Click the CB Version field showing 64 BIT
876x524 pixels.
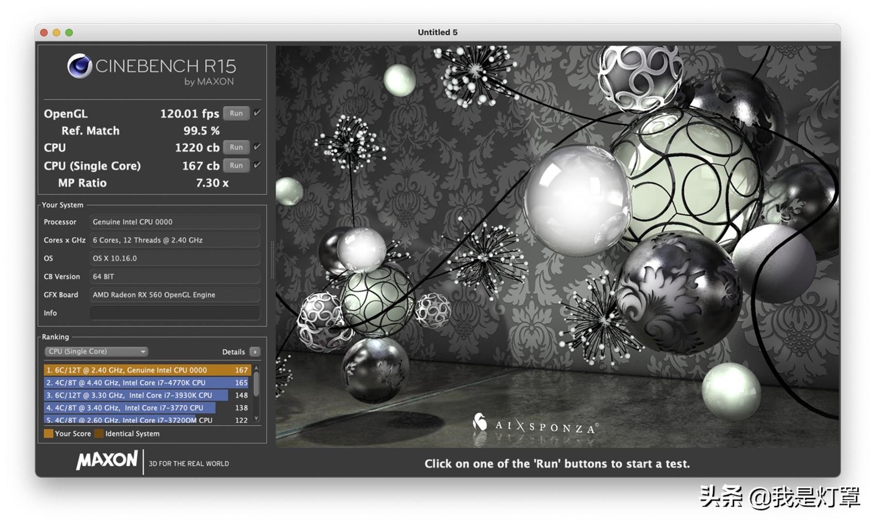pyautogui.click(x=175, y=277)
